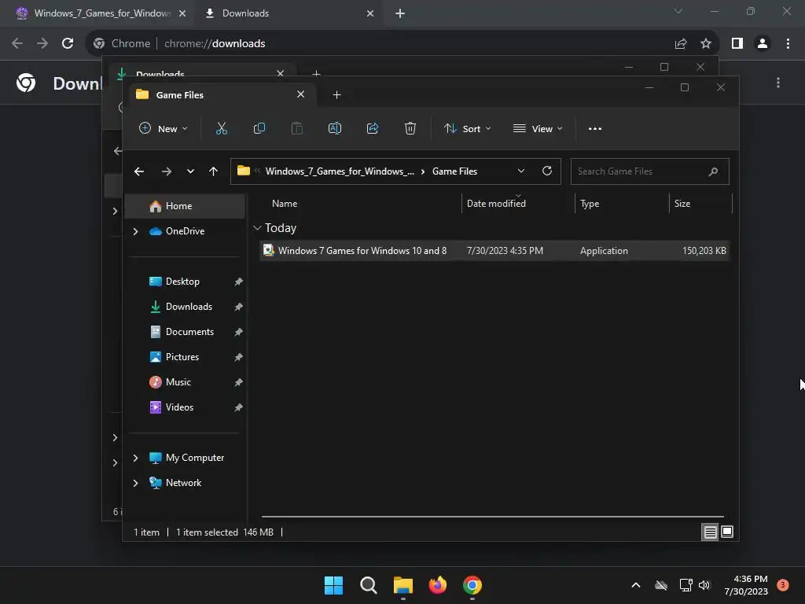The height and width of the screenshot is (604, 805).
Task: Click the File Explorer taskbar icon
Action: pos(403,585)
